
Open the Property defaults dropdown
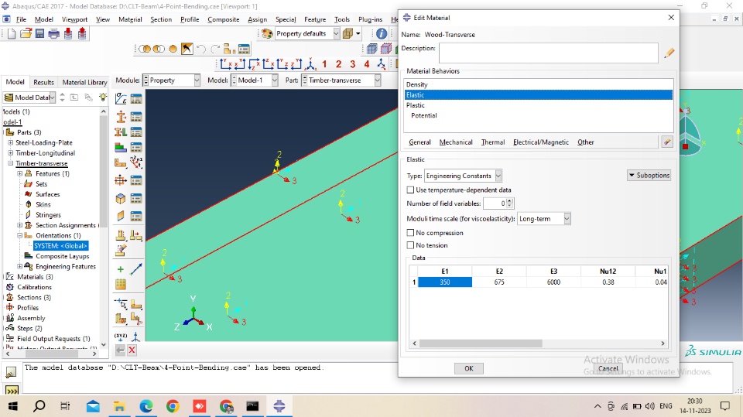[336, 33]
